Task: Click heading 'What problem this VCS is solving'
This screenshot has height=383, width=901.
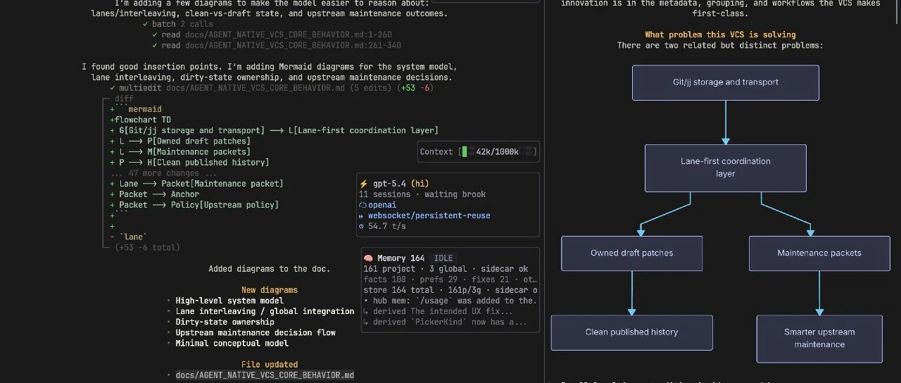Action: 720,34
